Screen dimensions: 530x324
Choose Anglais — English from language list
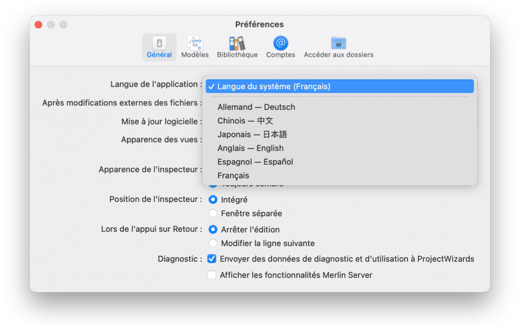pos(250,148)
